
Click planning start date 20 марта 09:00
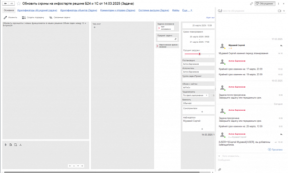pyautogui.click(x=200, y=37)
